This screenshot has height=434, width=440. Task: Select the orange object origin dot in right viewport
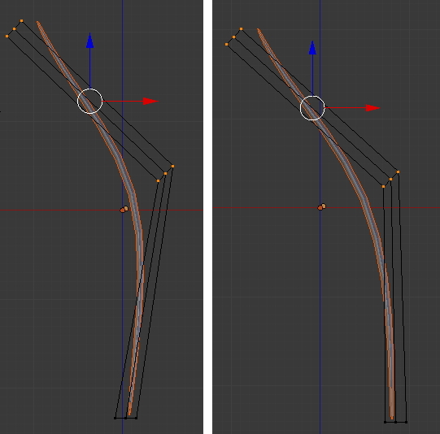(x=321, y=207)
